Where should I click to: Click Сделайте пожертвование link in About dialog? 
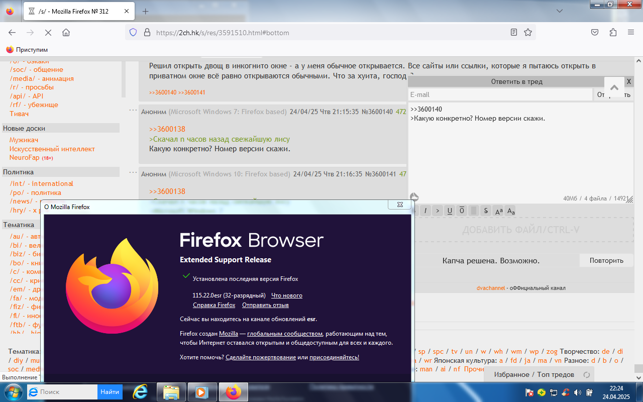point(261,357)
